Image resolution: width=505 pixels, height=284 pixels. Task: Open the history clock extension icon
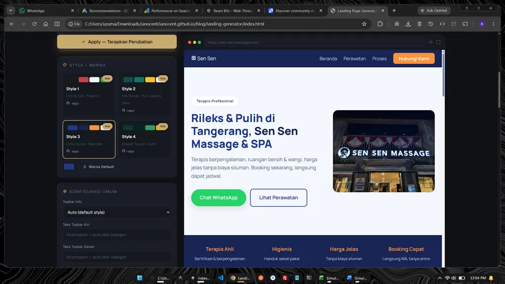431,24
